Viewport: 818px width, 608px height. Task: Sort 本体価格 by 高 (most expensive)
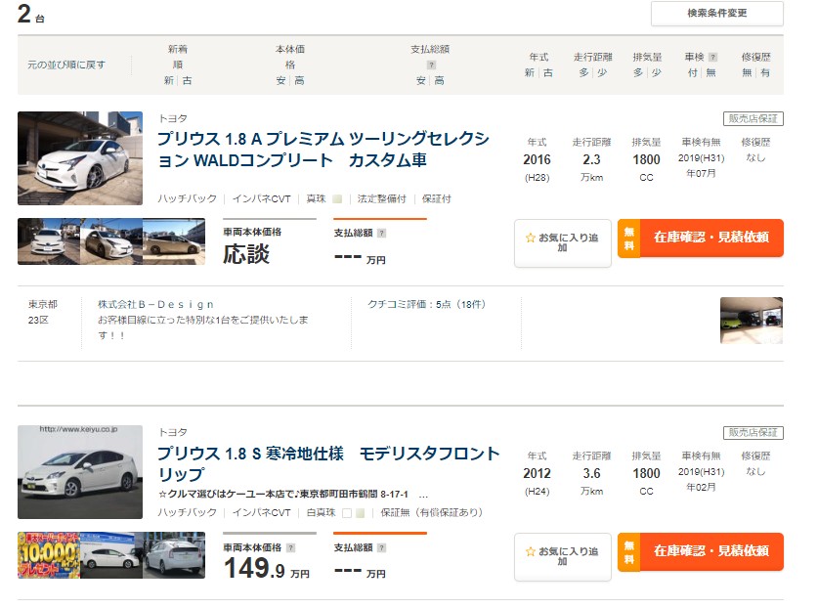[299, 80]
